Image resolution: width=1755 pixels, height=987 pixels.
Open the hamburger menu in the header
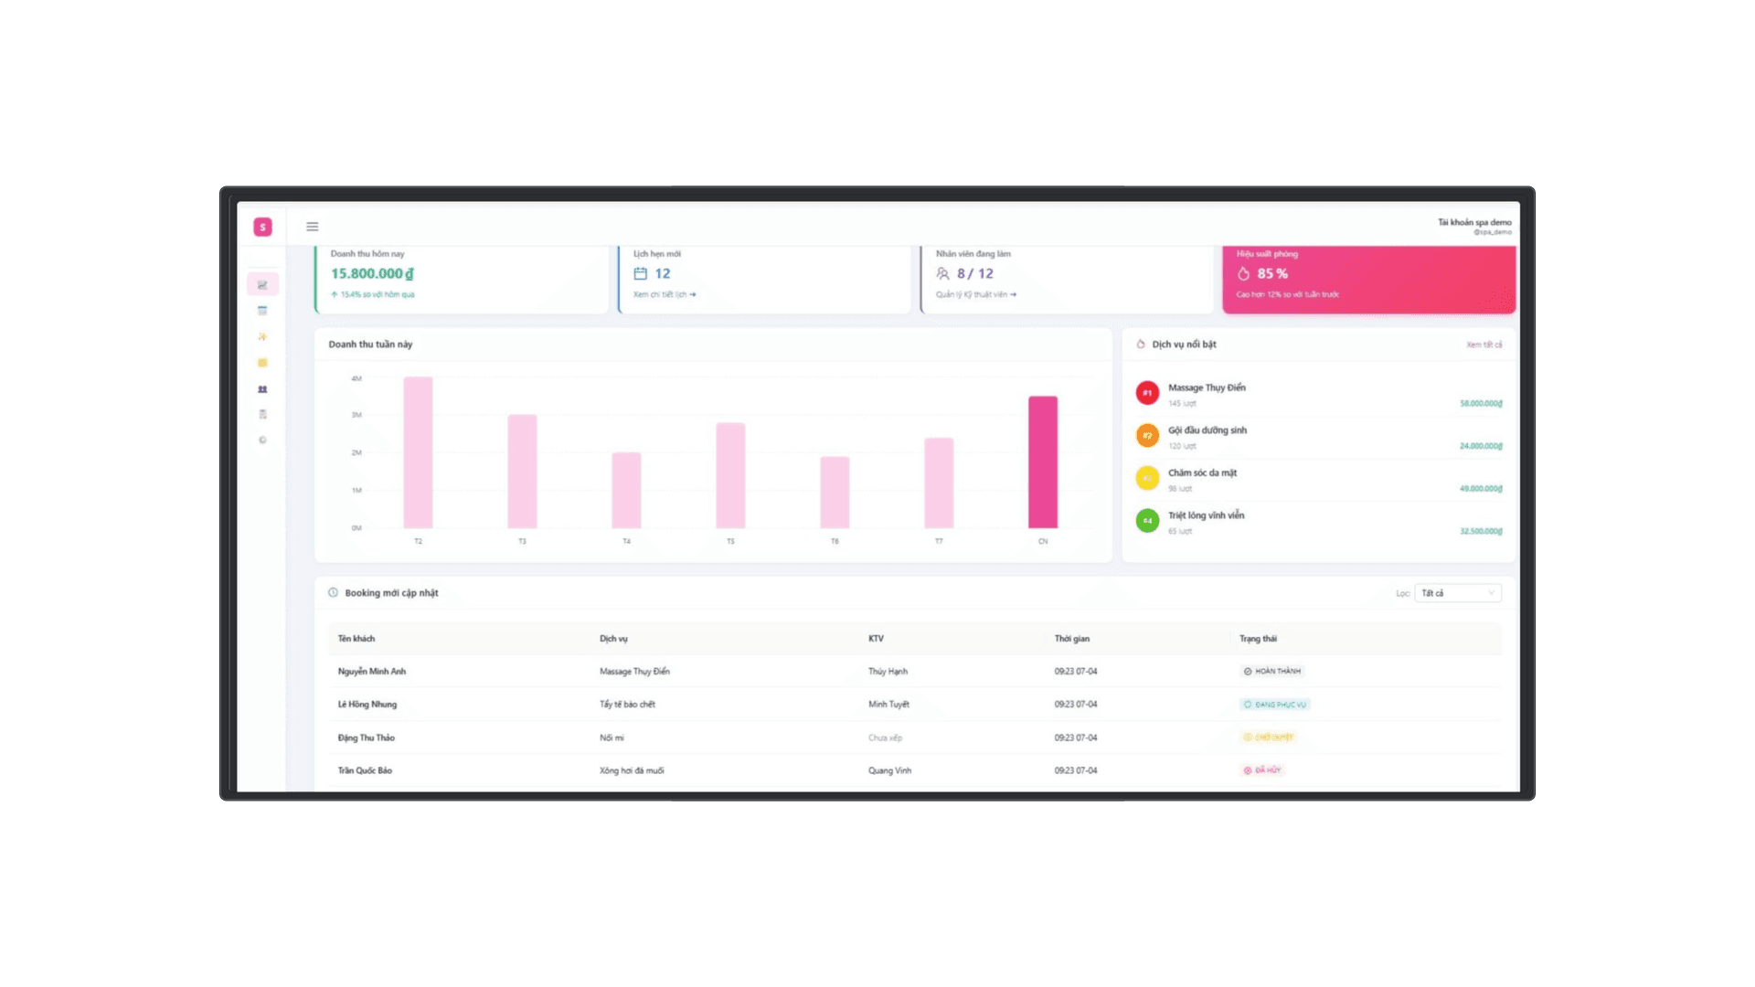(x=312, y=227)
